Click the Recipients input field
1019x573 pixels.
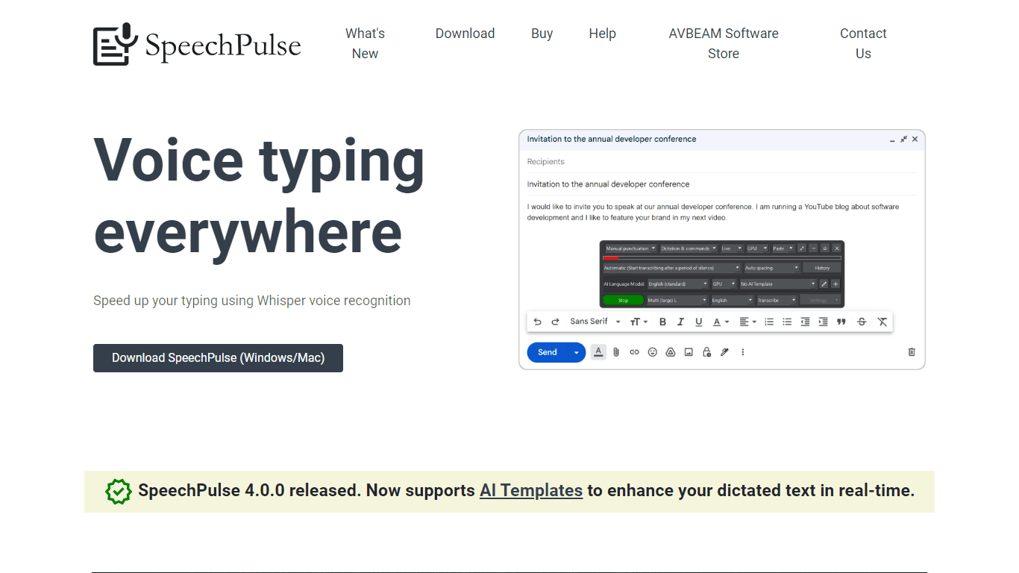click(x=721, y=162)
